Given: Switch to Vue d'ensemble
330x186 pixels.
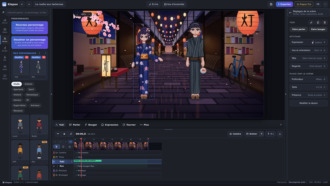Looking at the screenshot, I should (174, 4).
